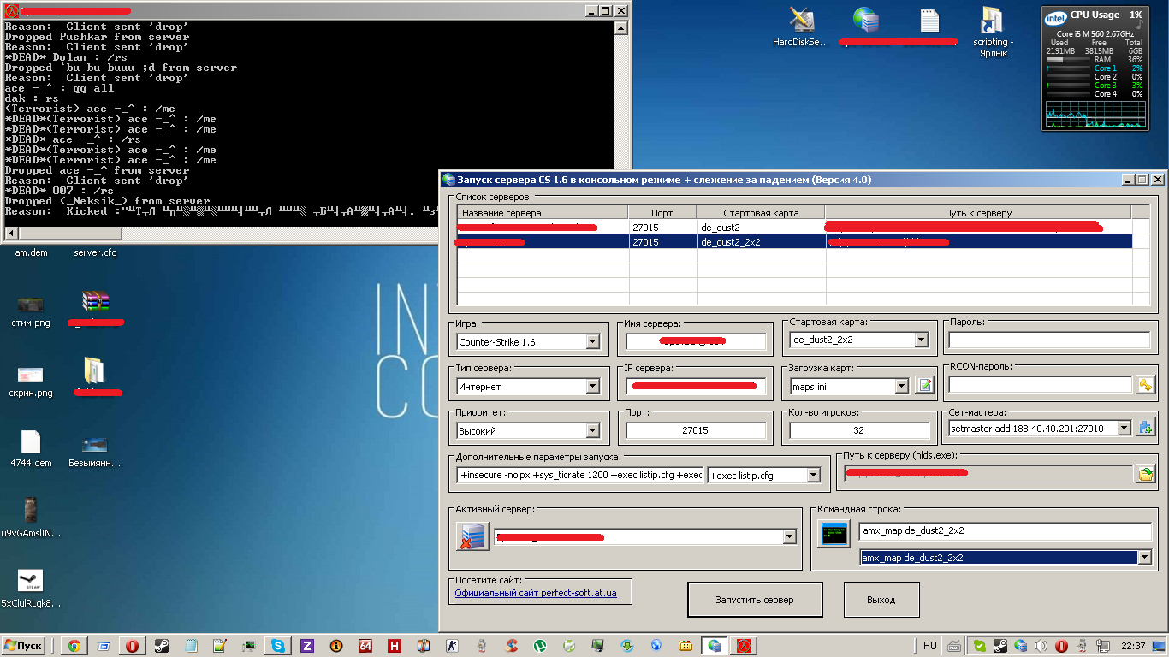Click the Кол-во игроков field showing 32
Image resolution: width=1169 pixels, height=657 pixels.
858,430
